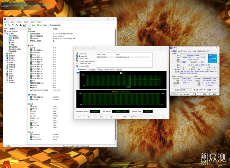Expand the DirectX tree node

click(x=5, y=69)
